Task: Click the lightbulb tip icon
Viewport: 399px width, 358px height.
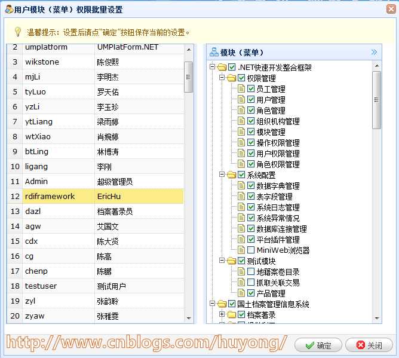Action: 17,32
